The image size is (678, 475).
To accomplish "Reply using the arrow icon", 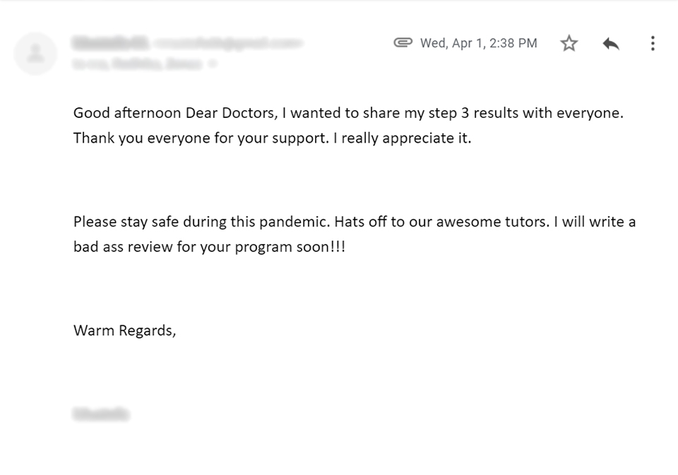I will (611, 44).
